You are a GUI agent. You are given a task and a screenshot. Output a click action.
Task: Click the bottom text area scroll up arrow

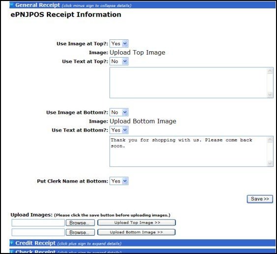point(270,140)
